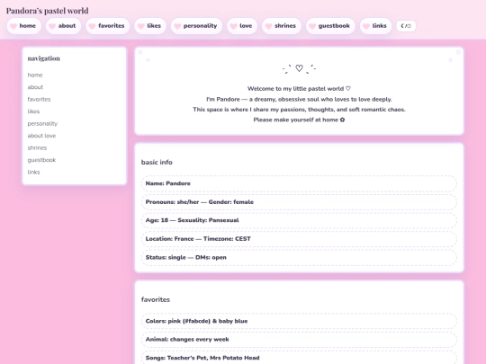Click the "Age: 18 — Sexuality: Pansexual" row

tap(299, 220)
